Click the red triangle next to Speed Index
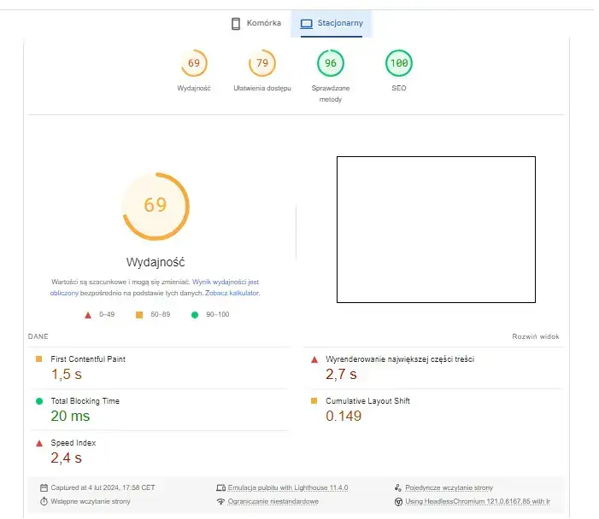Image resolution: width=599 pixels, height=519 pixels. 38,443
